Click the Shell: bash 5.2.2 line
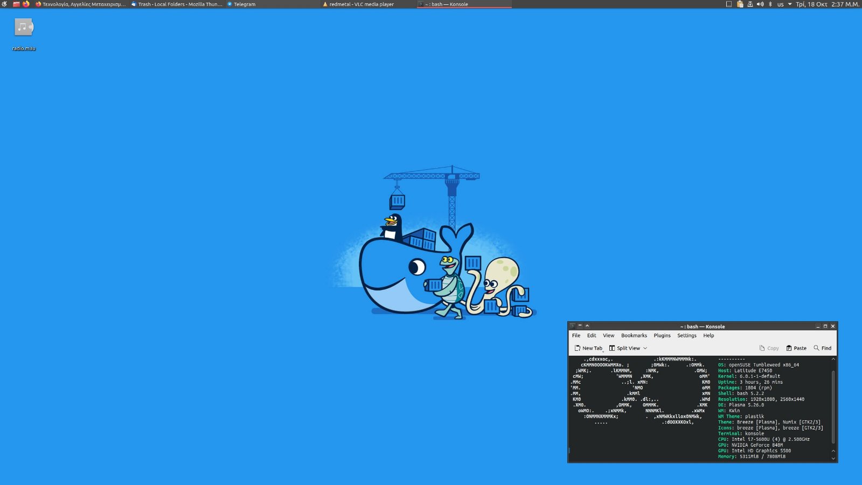The width and height of the screenshot is (862, 485). [x=741, y=393]
